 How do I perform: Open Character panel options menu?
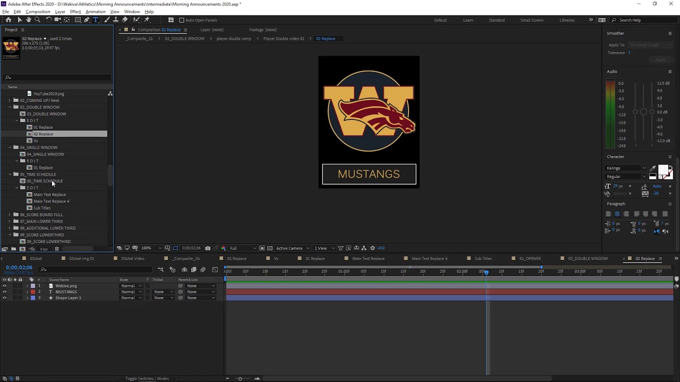670,157
